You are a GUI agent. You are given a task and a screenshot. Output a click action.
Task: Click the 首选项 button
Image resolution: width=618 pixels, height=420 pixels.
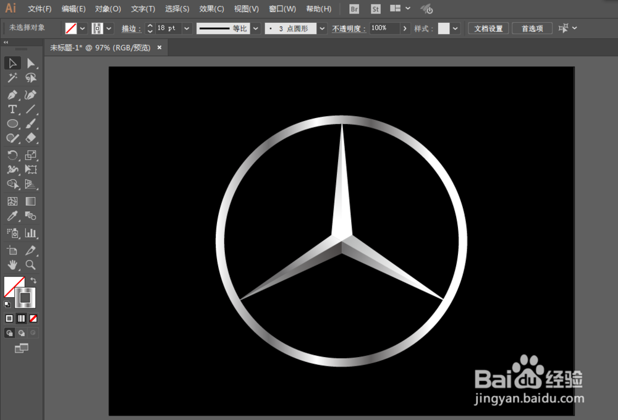tap(532, 28)
